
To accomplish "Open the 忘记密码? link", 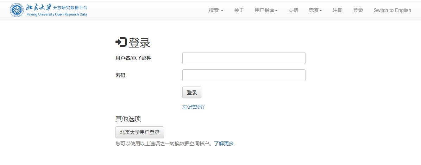I will coord(194,107).
